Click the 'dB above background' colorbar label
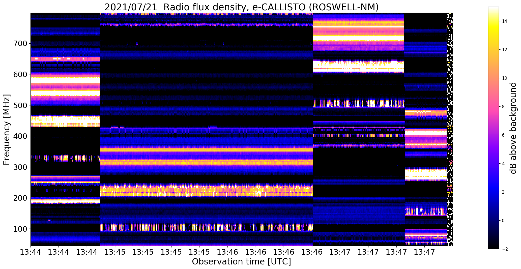This screenshot has height=269, width=521. [513, 128]
